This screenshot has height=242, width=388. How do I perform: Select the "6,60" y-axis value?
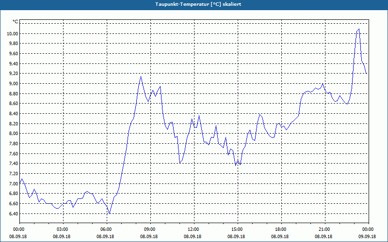coord(14,203)
